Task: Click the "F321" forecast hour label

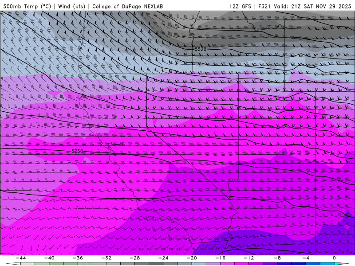Action: pyautogui.click(x=264, y=6)
